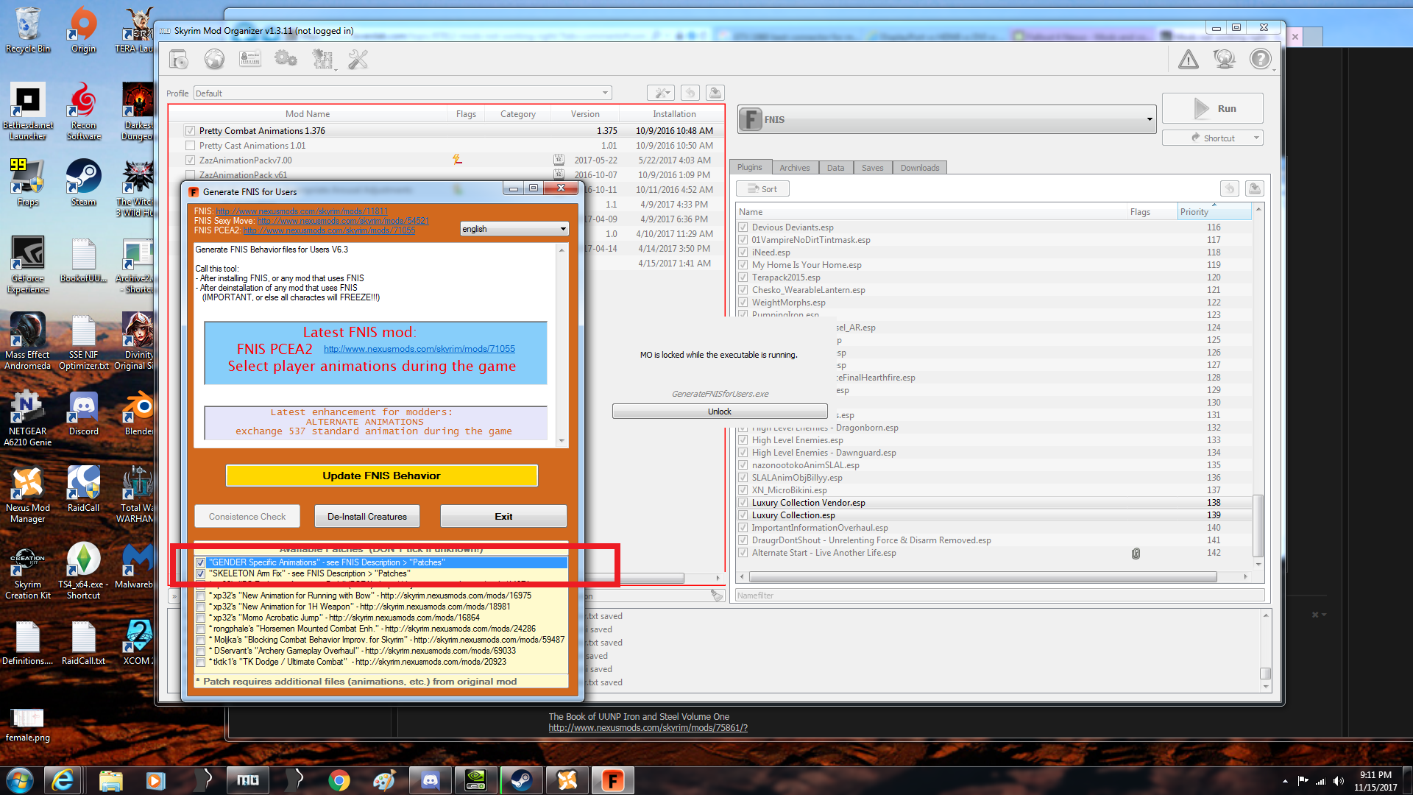This screenshot has height=795, width=1413.
Task: Click the Sort plugins button
Action: click(x=763, y=189)
